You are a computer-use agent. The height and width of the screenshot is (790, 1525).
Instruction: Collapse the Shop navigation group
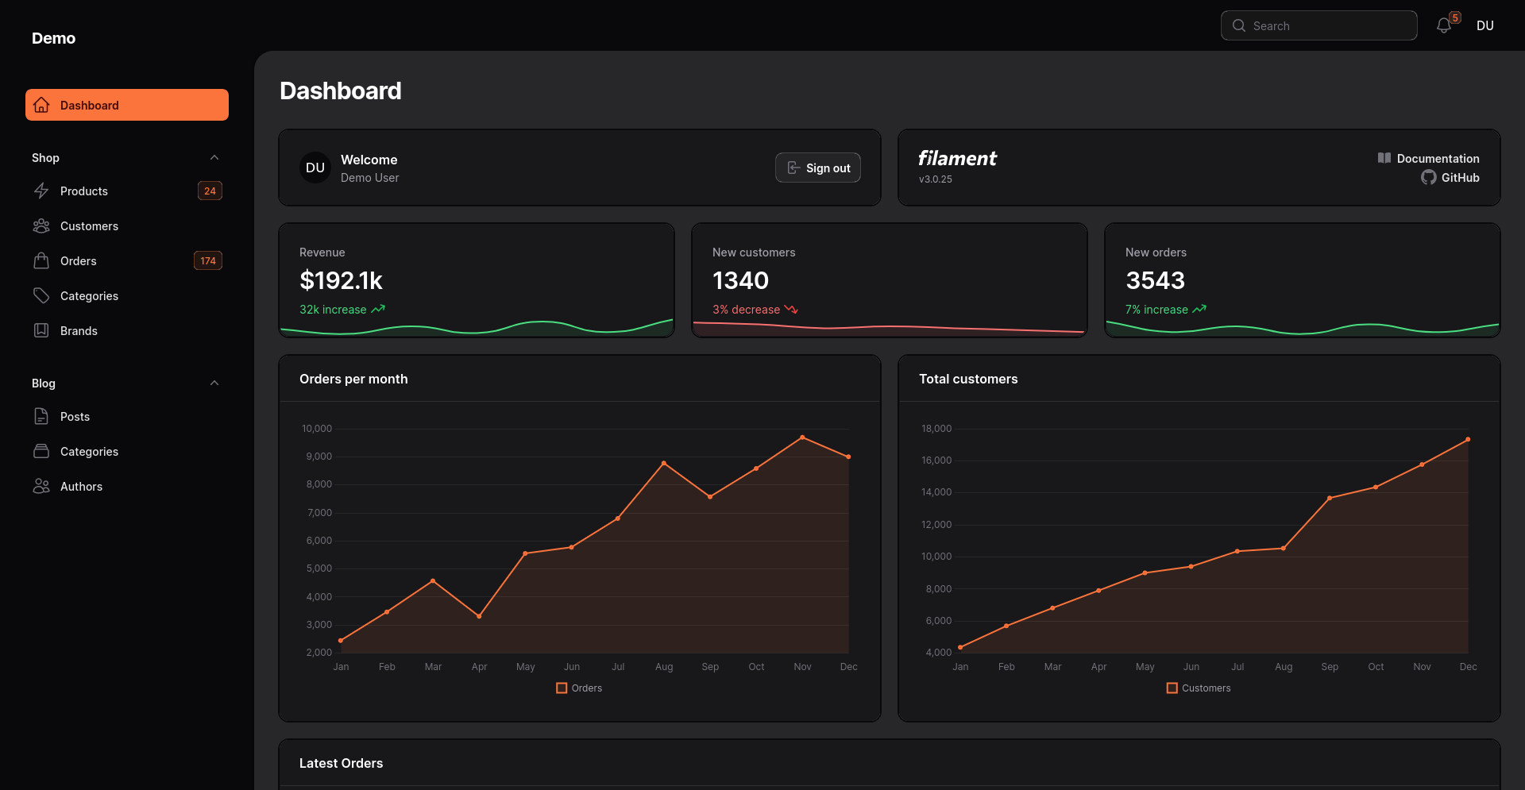(214, 158)
